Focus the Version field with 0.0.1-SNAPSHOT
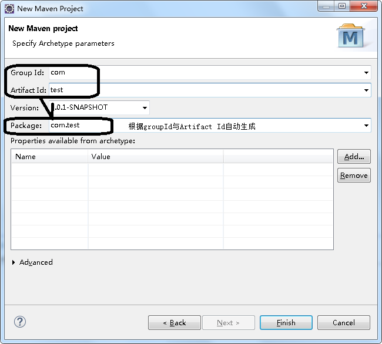The image size is (382, 344). point(99,108)
